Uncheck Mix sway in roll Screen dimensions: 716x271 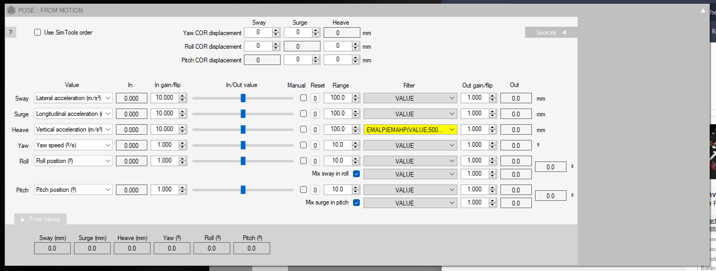357,174
